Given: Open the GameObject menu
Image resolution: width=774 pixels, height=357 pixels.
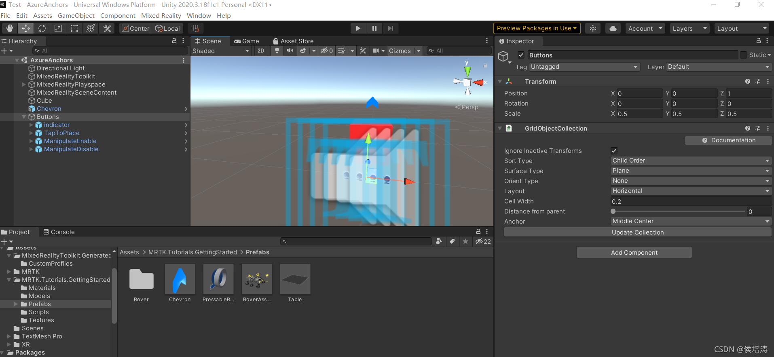Looking at the screenshot, I should pos(76,15).
